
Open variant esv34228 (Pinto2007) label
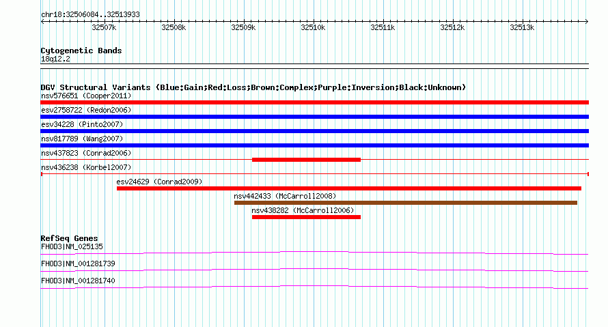[82, 124]
